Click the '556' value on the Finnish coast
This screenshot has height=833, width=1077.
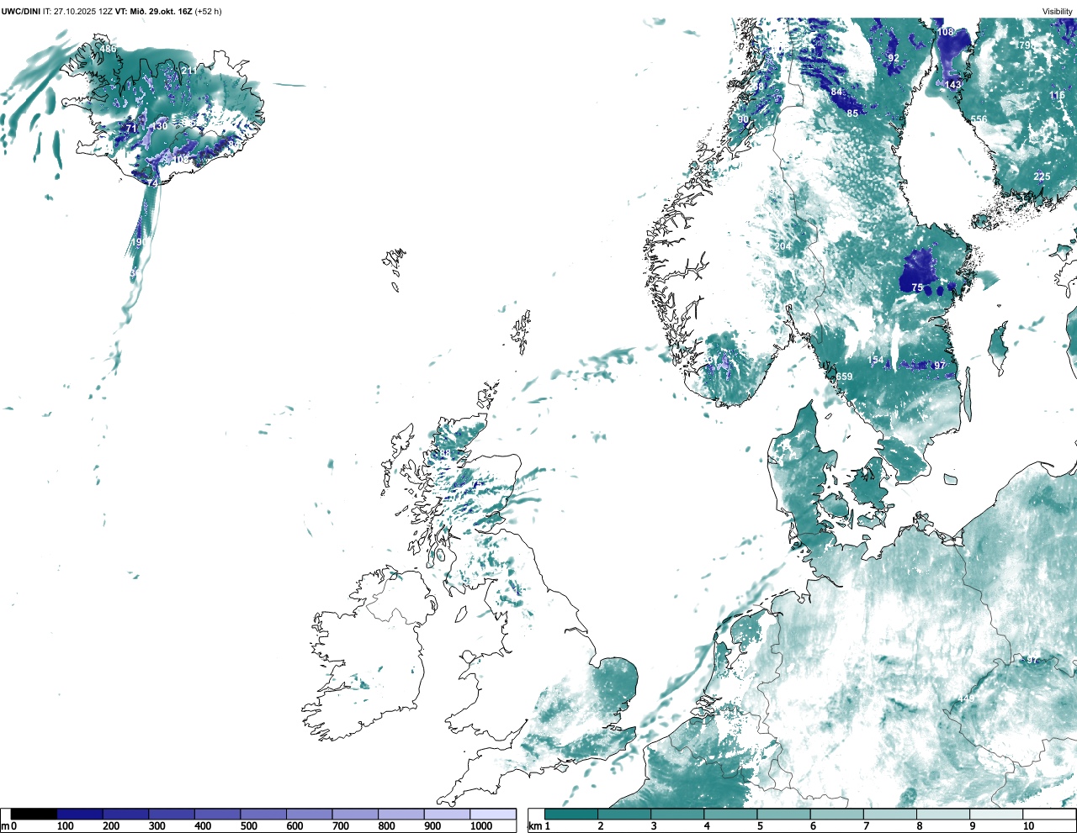click(x=979, y=119)
